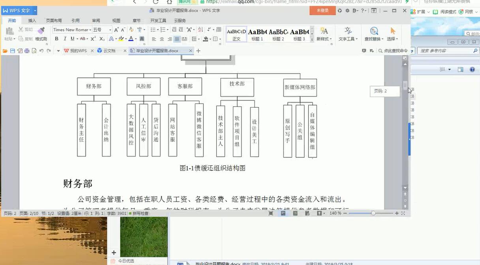Click the Redo arrow icon
Screen dimensions: 480x265
pos(49,51)
